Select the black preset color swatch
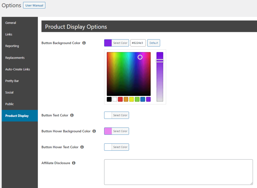The image size is (257, 188). 109,99
